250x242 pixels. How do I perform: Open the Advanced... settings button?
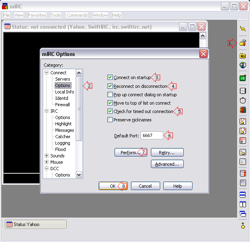coord(167,164)
